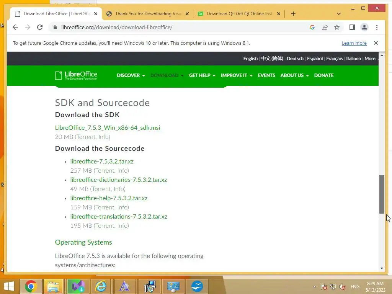Switch language to 中文 (简体)

(x=272, y=59)
